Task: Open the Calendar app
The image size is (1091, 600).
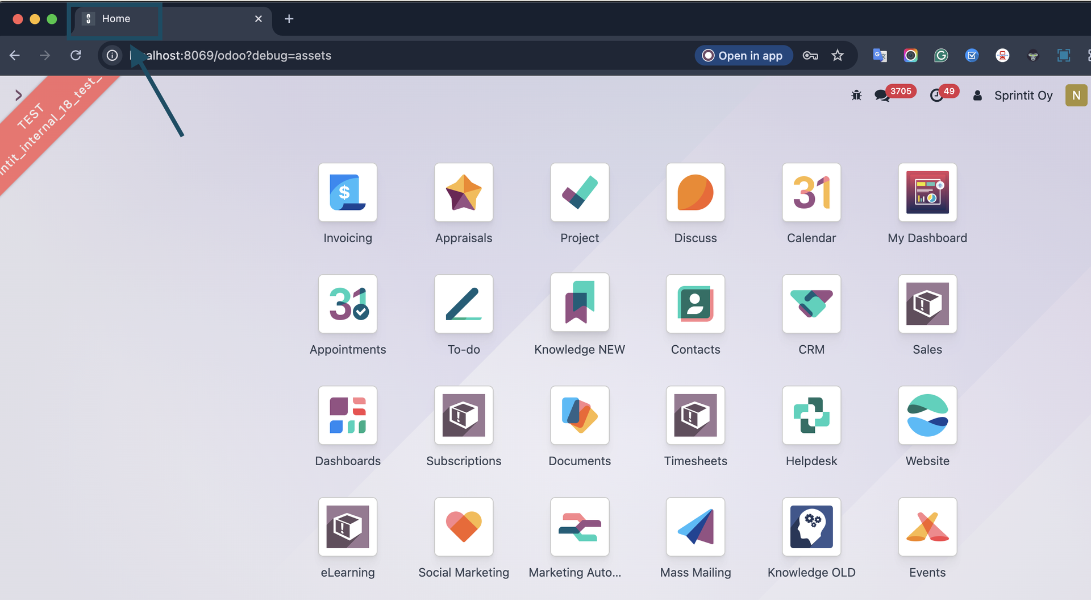Action: click(x=811, y=192)
